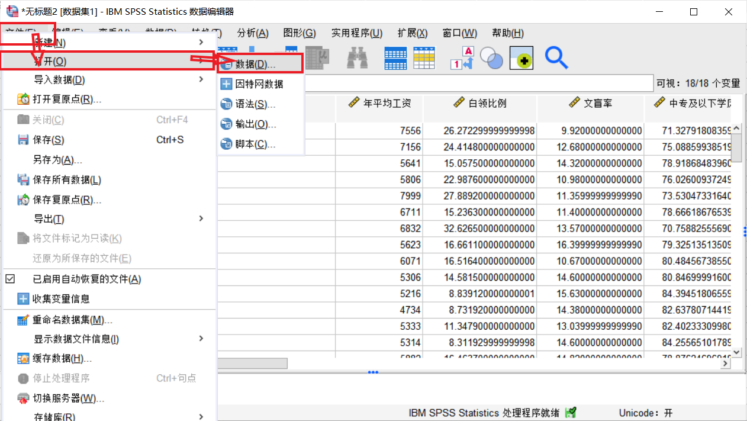
Task: Click the cell editor input bar
Action: [x=479, y=83]
